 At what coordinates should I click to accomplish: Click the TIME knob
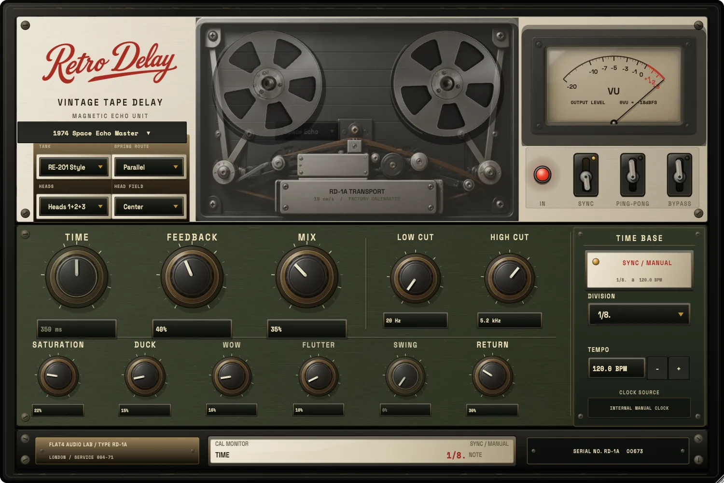point(77,277)
